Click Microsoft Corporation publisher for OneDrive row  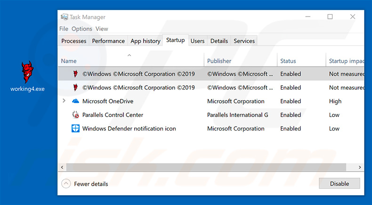click(235, 101)
